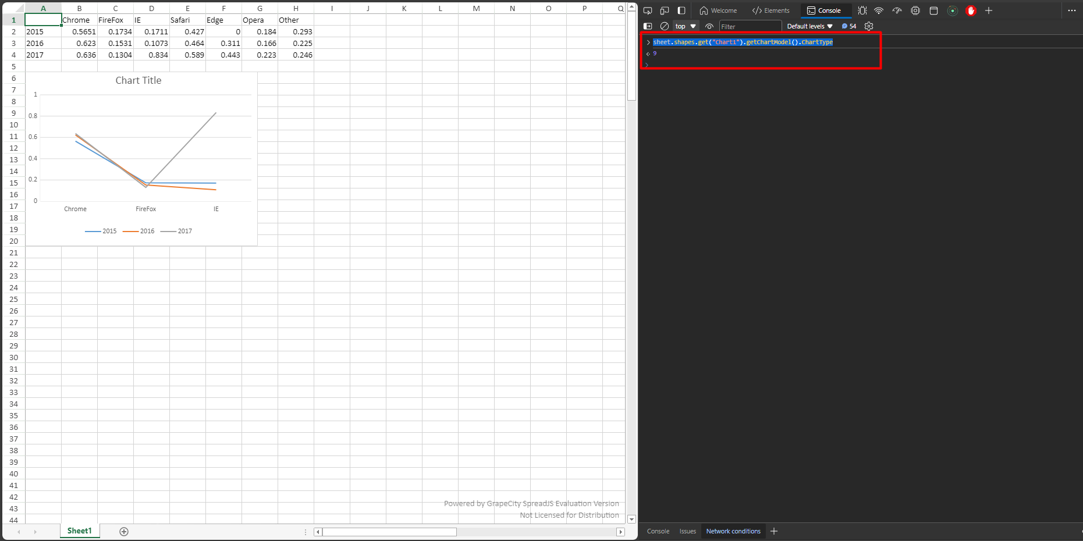
Task: Click vertical scrollbar up arrow
Action: point(631,7)
